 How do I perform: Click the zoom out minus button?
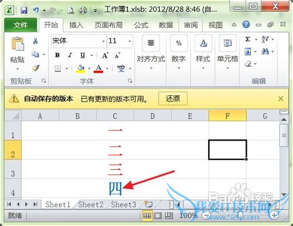206,215
